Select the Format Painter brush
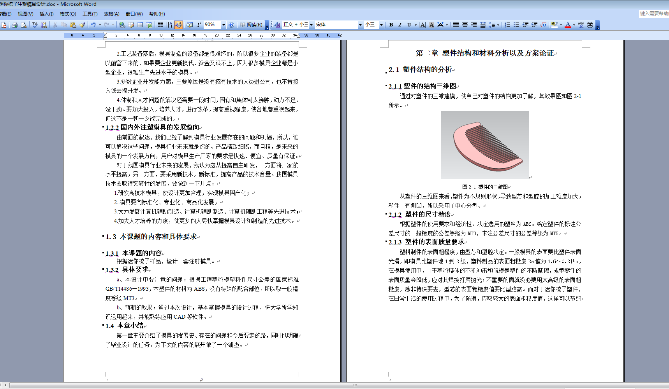Image resolution: width=669 pixels, height=389 pixels. coord(82,25)
